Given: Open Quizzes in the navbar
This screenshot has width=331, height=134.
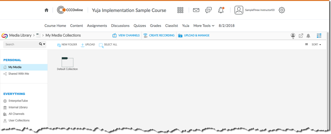Looking at the screenshot, I should (x=140, y=26).
